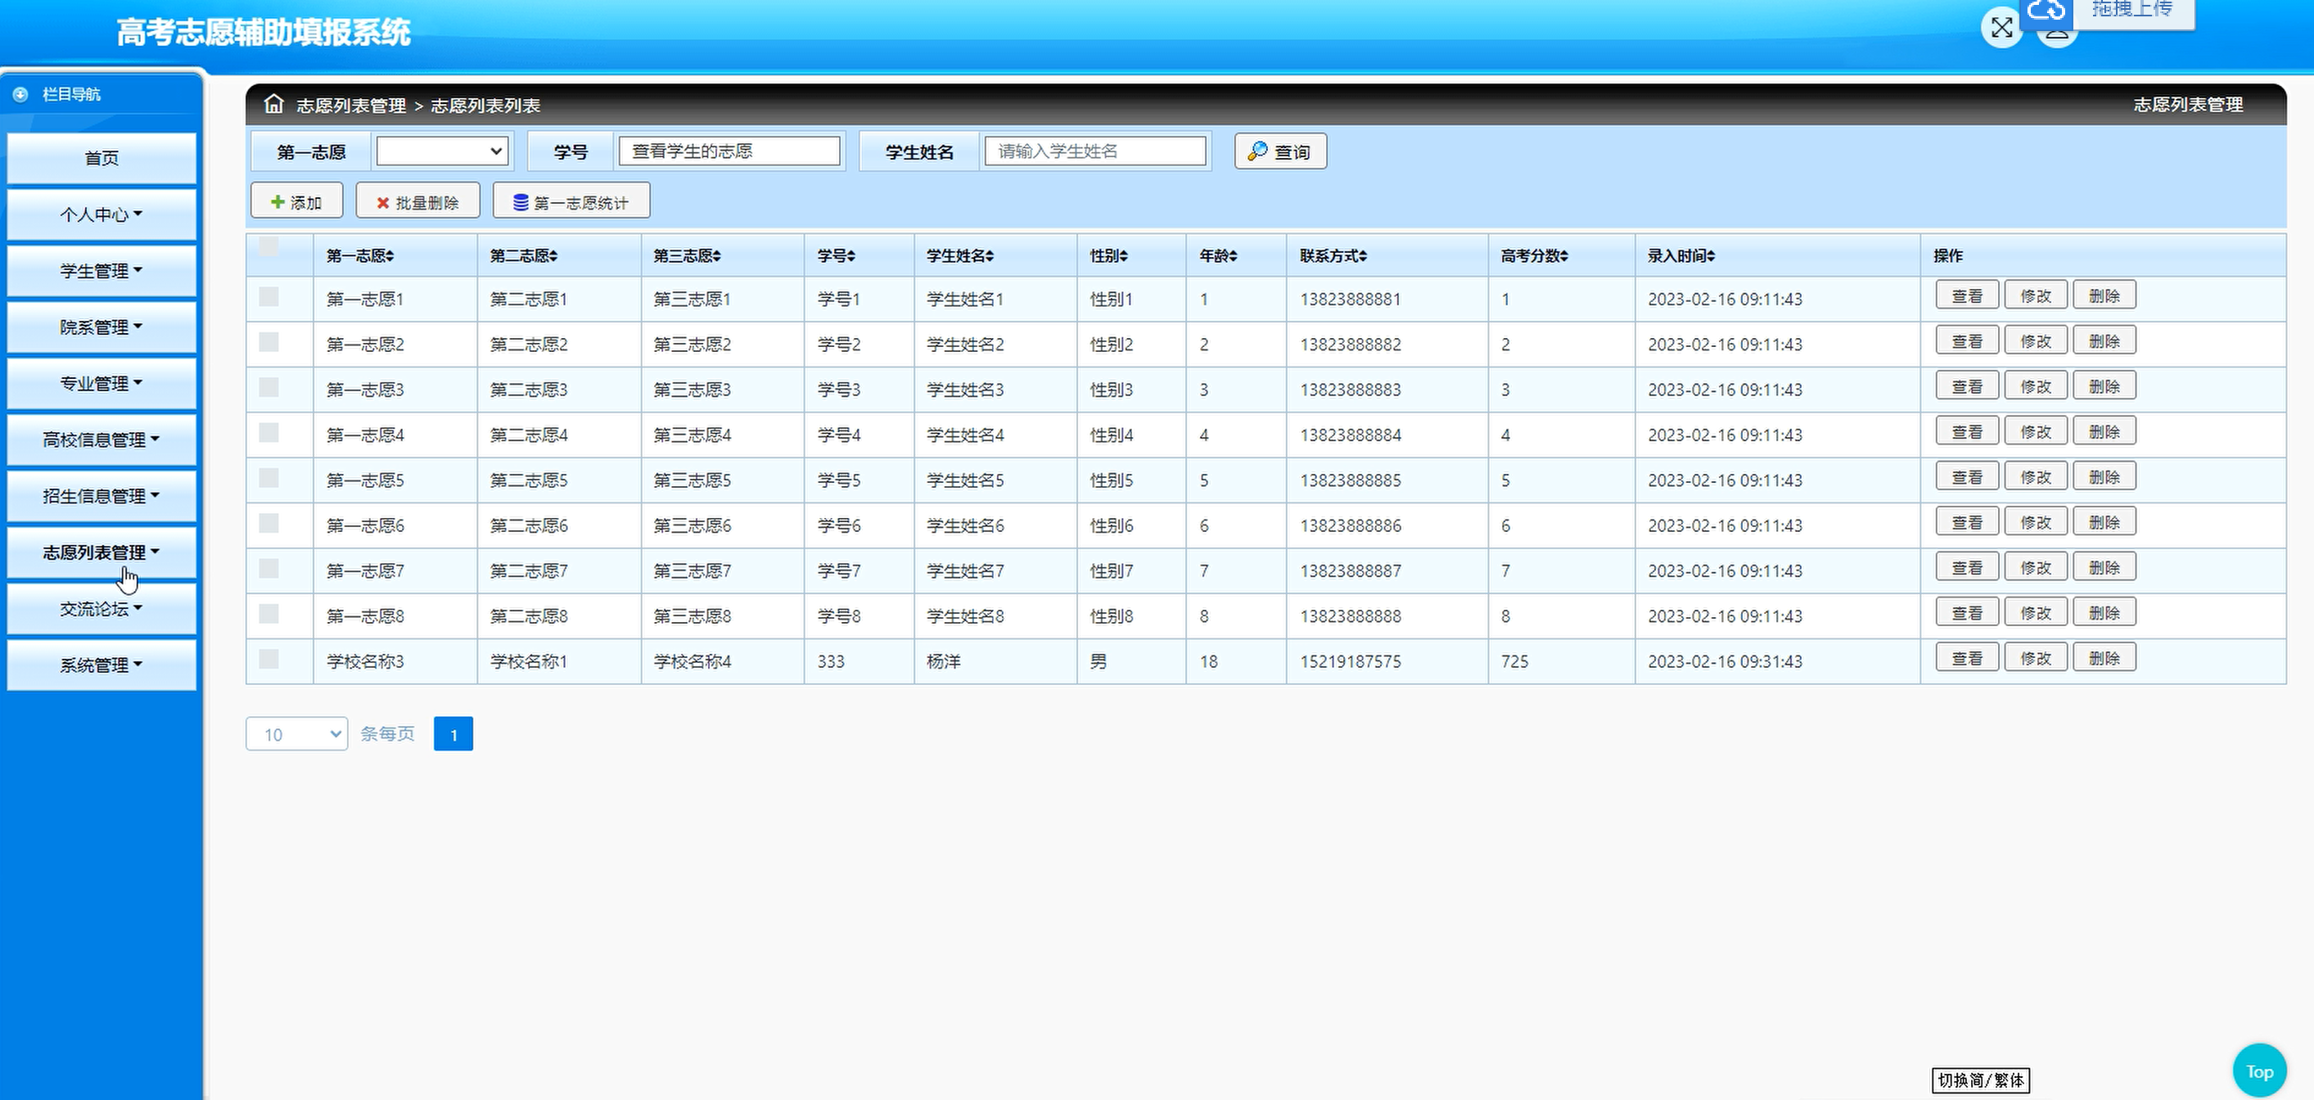Image resolution: width=2314 pixels, height=1100 pixels.
Task: Check the row for 第一志愿6
Action: coord(268,524)
